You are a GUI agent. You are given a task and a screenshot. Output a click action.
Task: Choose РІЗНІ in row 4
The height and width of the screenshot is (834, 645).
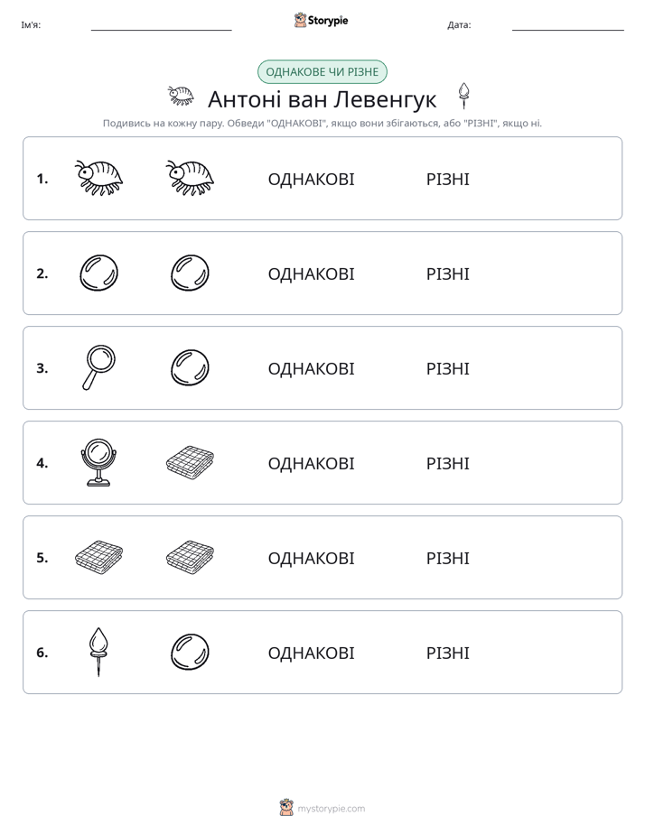tap(447, 463)
